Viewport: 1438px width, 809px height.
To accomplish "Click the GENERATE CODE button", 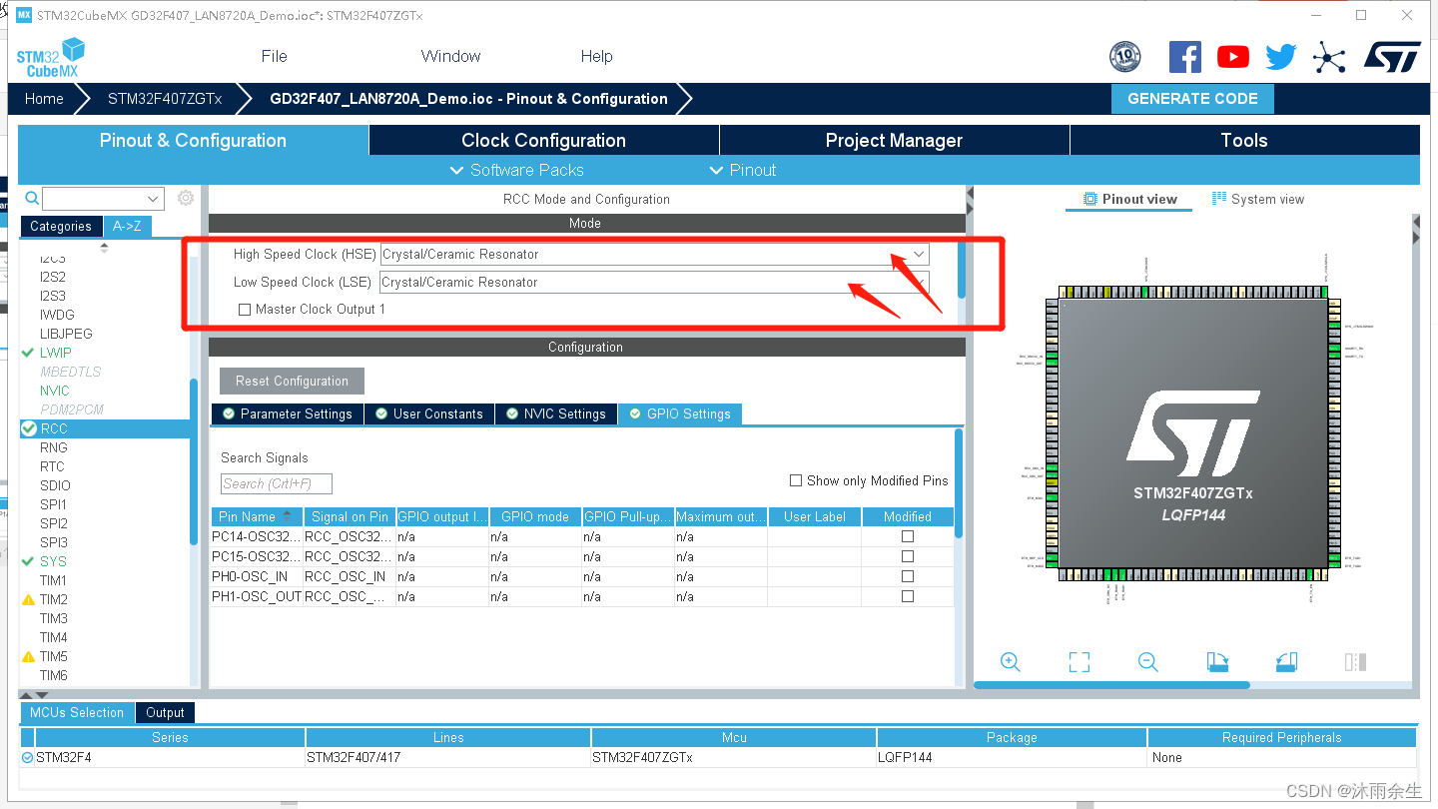I will tap(1192, 99).
